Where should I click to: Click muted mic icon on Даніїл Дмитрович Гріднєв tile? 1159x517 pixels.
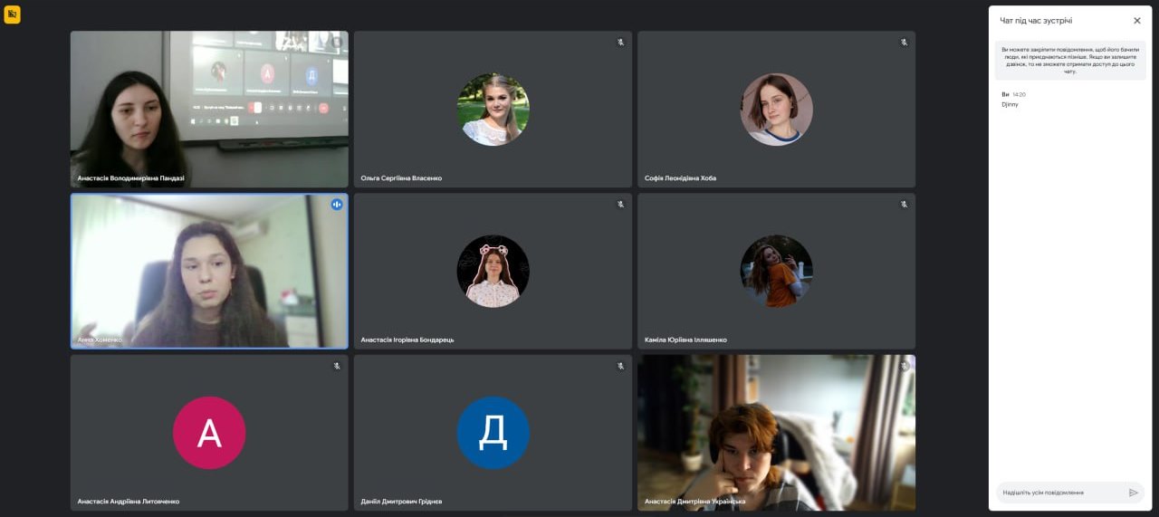[620, 366]
